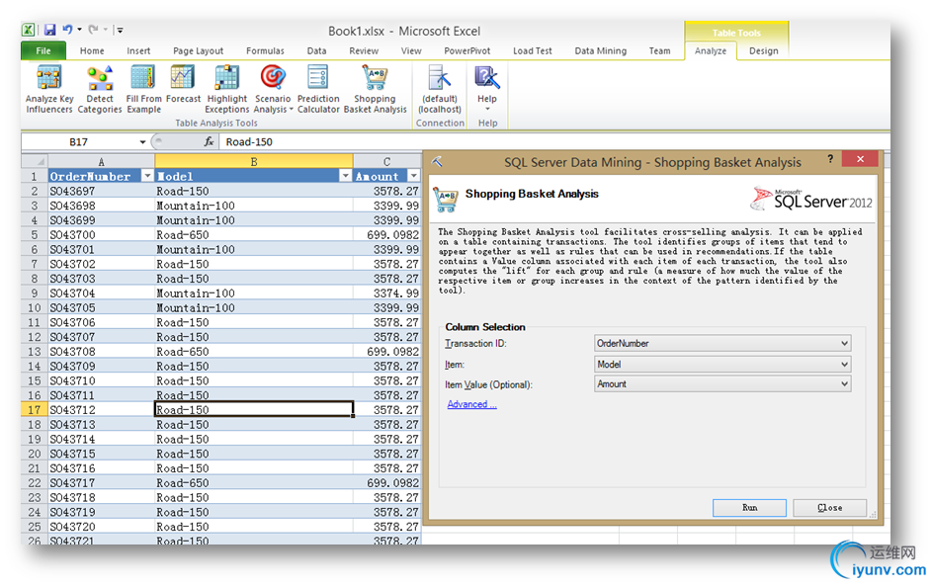Click the Name Box showing B17
Screen dimensions: 932x586
[79, 142]
